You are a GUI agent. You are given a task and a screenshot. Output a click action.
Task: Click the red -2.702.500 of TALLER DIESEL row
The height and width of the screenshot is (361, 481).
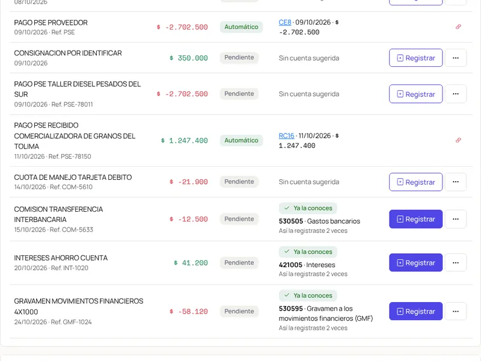coord(182,94)
